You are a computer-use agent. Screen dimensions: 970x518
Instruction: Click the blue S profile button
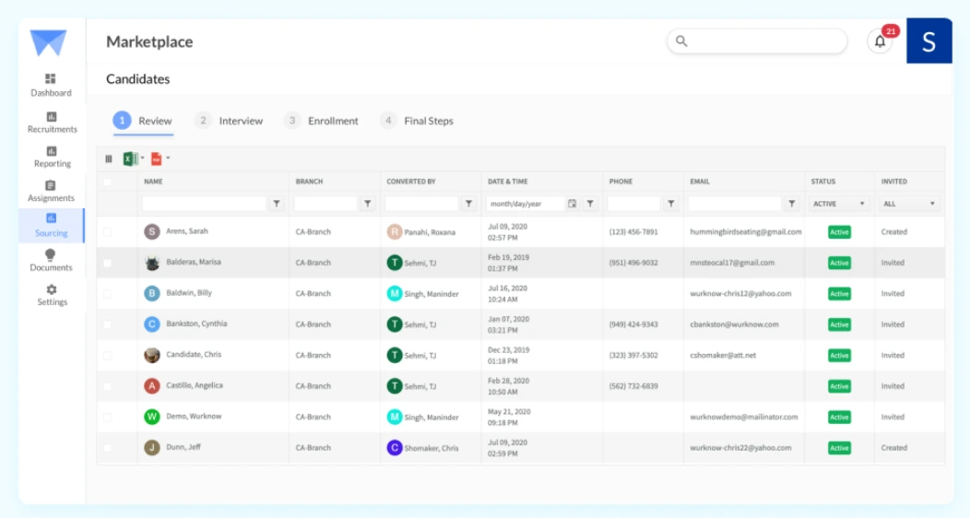(929, 41)
